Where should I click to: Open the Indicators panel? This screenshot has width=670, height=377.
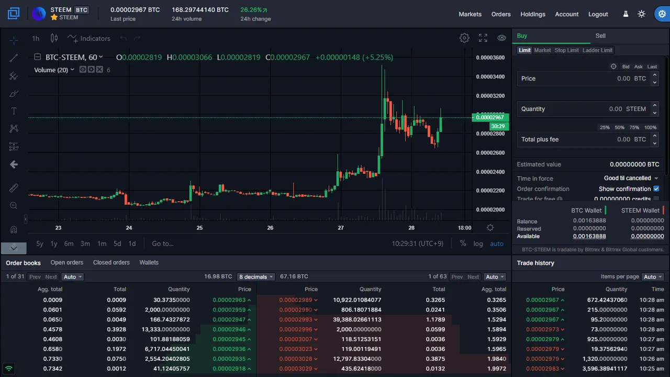[x=89, y=38]
